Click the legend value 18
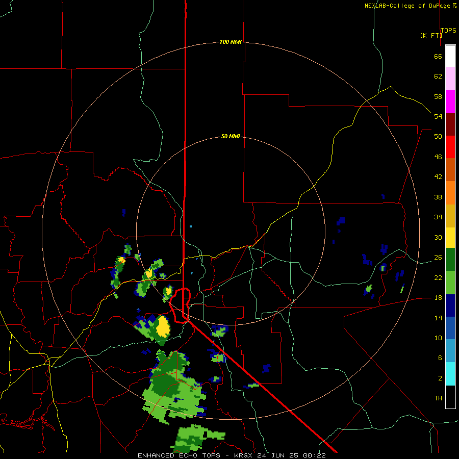 click(x=438, y=298)
